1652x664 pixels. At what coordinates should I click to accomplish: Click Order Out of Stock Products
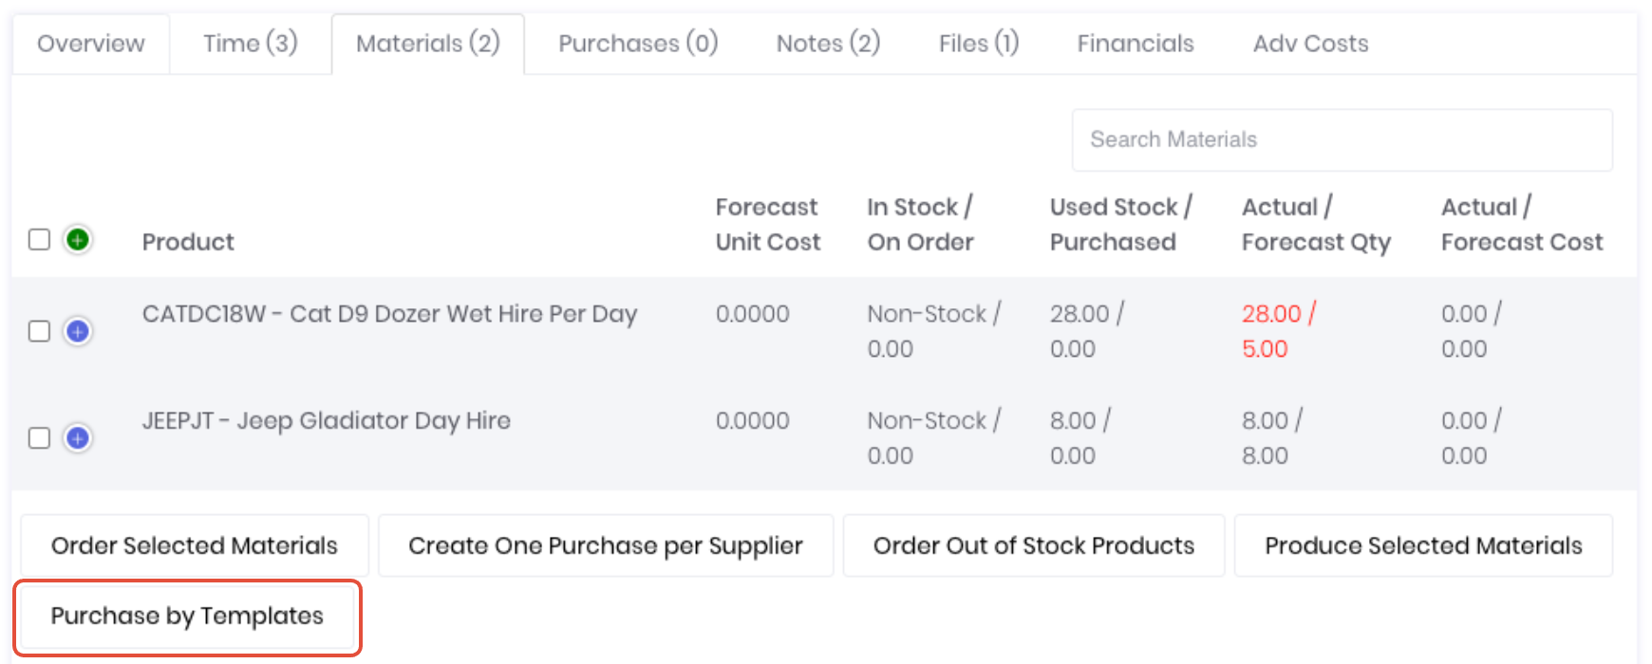[1033, 545]
